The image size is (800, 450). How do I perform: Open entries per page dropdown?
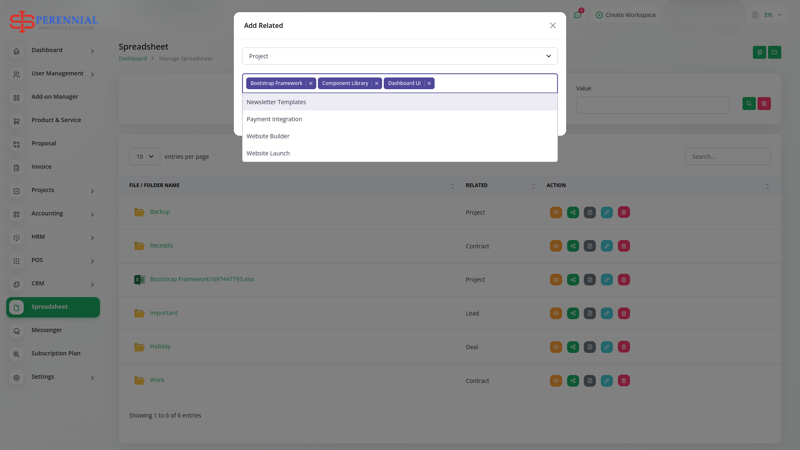click(x=145, y=157)
